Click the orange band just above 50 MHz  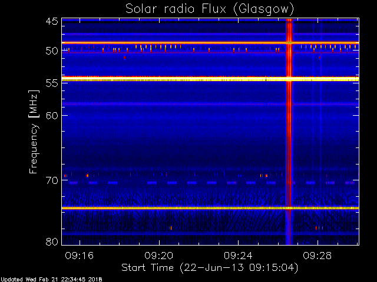pos(210,43)
